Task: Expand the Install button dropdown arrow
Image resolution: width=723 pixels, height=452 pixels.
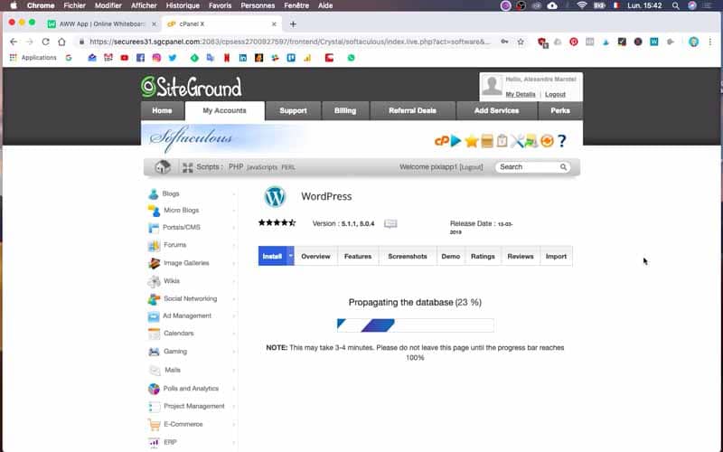Action: coord(290,256)
